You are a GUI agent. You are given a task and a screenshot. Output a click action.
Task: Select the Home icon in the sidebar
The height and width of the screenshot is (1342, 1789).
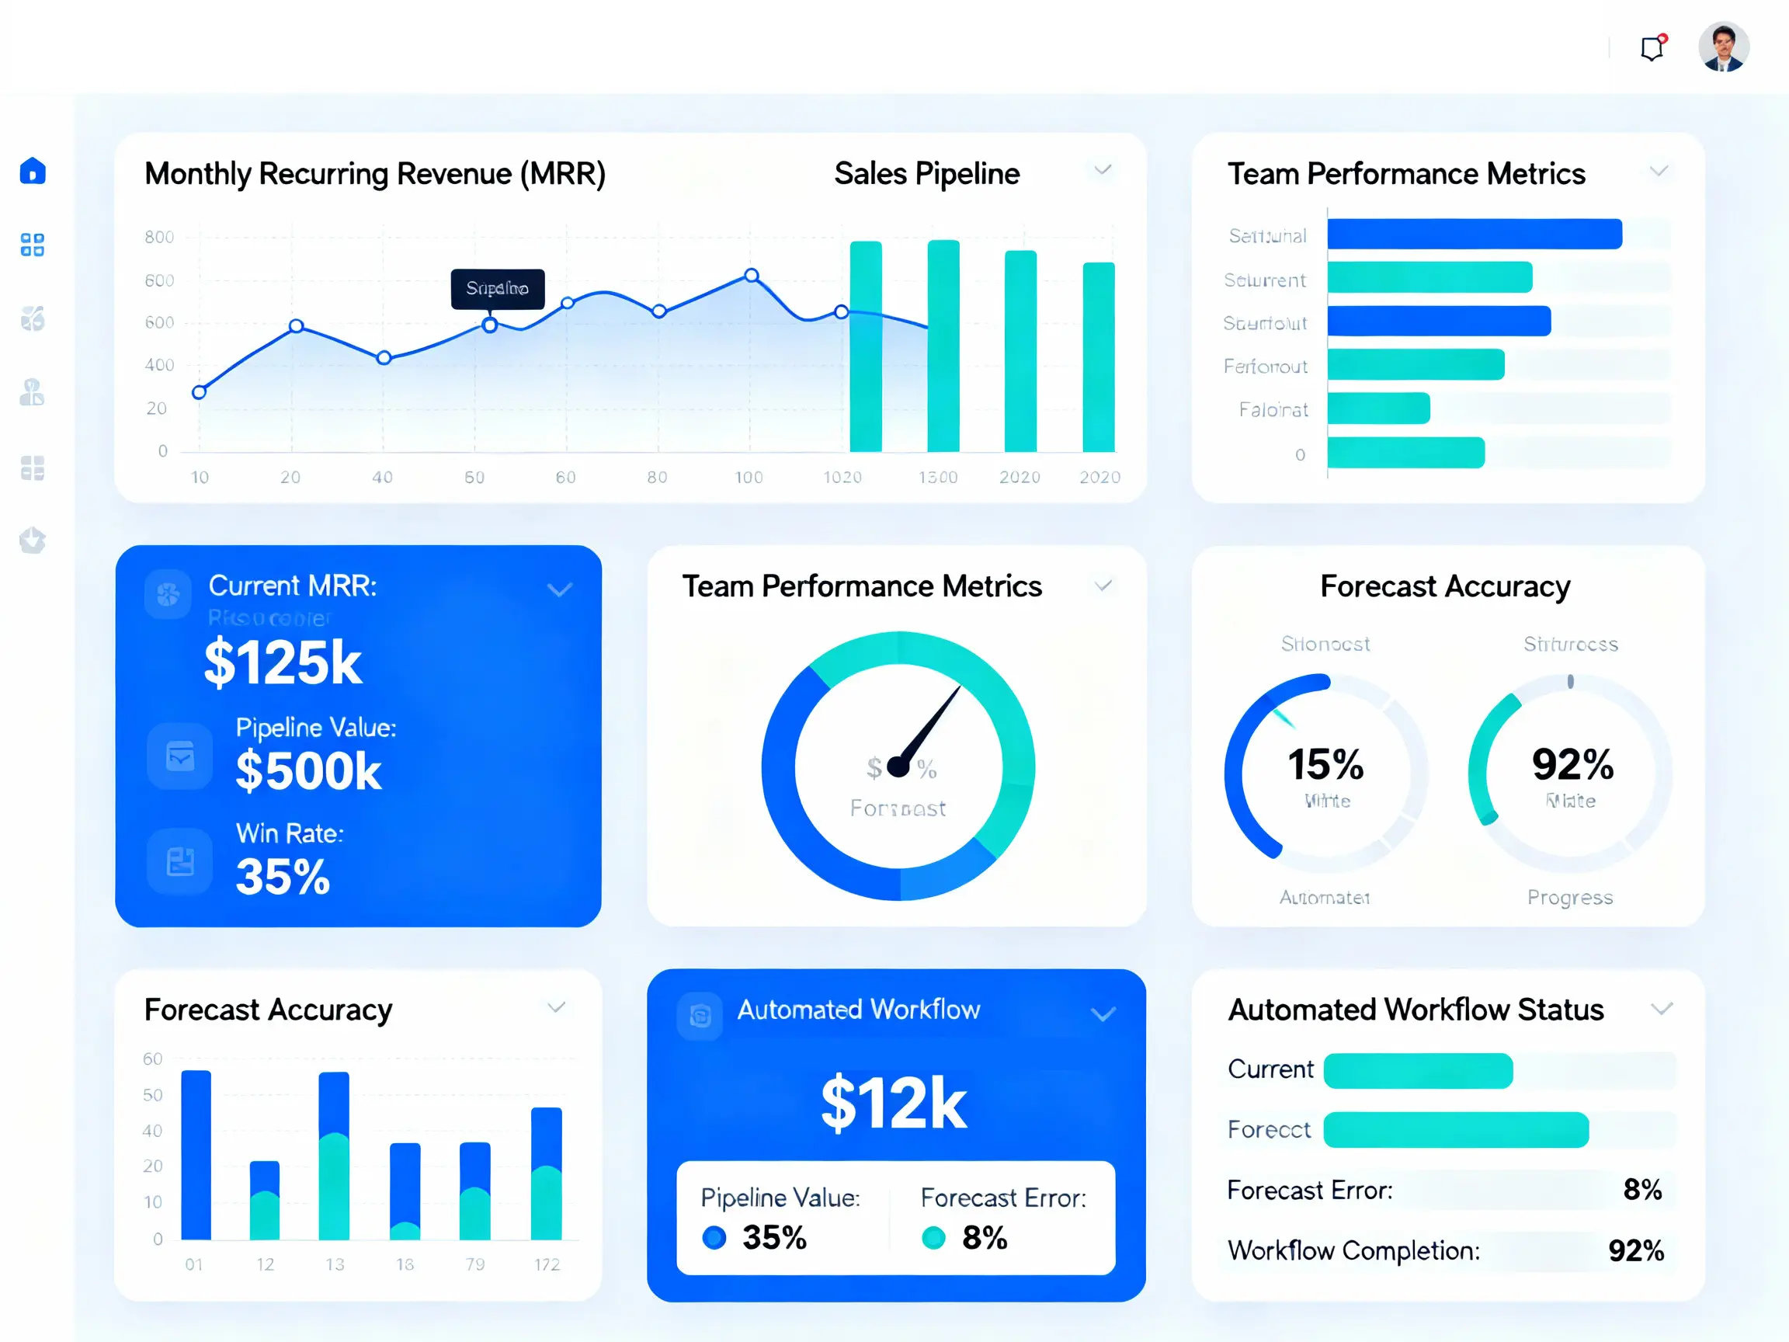pos(33,171)
